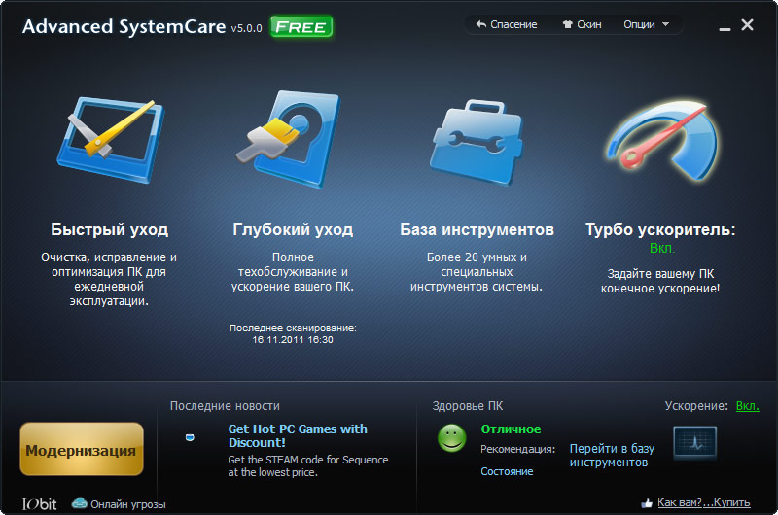Open the Get Hot PC Games headline link
This screenshot has width=778, height=515.
tap(298, 435)
